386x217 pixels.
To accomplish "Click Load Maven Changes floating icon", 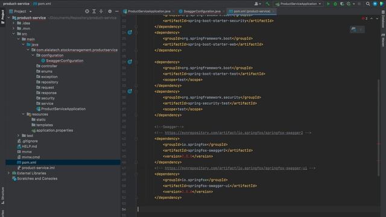I will 354,30.
